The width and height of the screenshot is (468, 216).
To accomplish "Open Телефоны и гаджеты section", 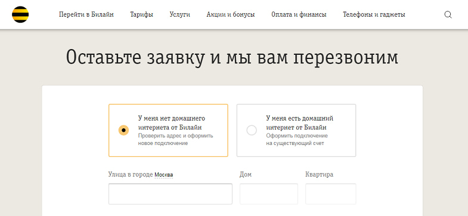I will click(374, 14).
